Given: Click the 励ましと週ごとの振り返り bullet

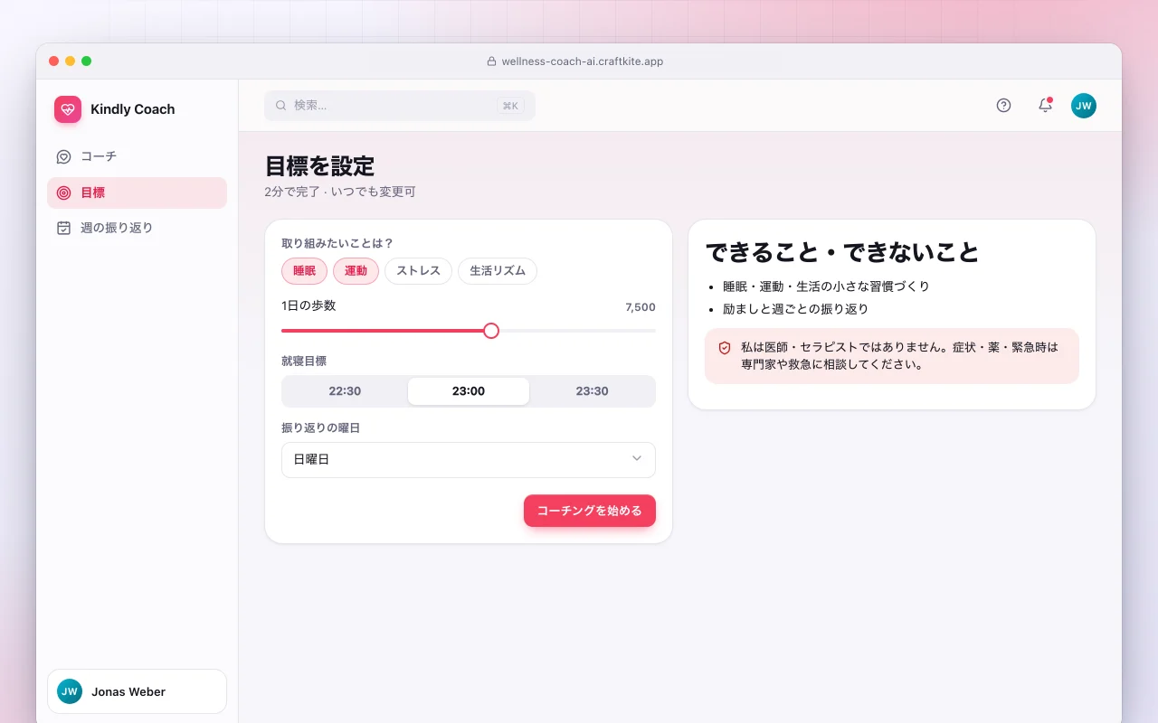Looking at the screenshot, I should 795,309.
